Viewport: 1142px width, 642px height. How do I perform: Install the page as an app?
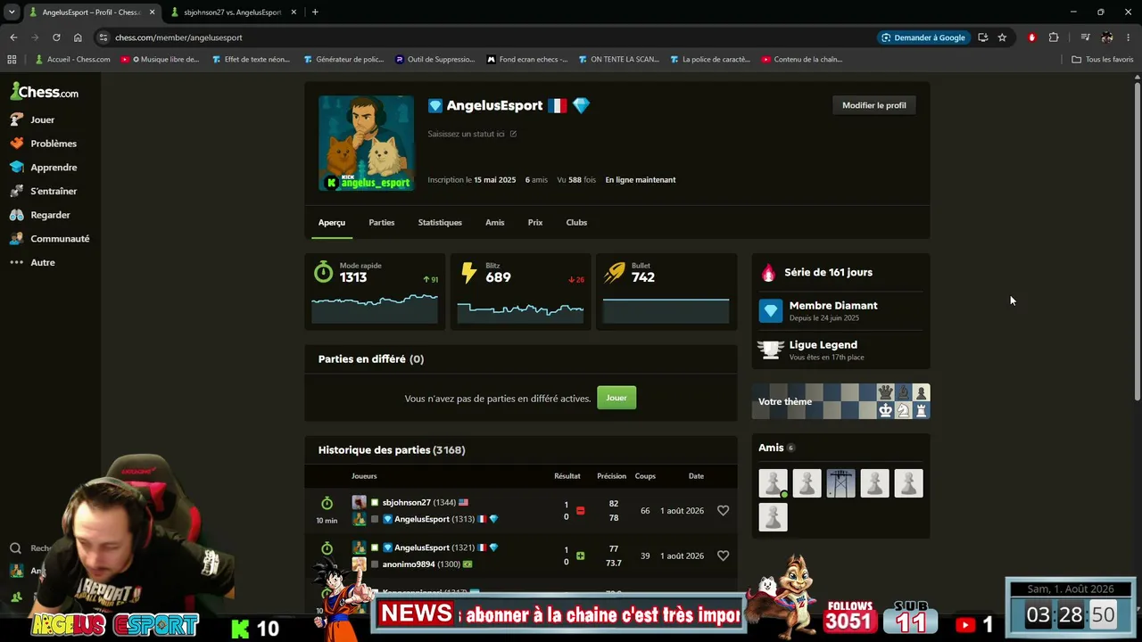pos(982,37)
